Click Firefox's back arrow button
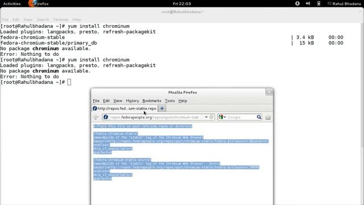The image size is (364, 205). coord(96,117)
